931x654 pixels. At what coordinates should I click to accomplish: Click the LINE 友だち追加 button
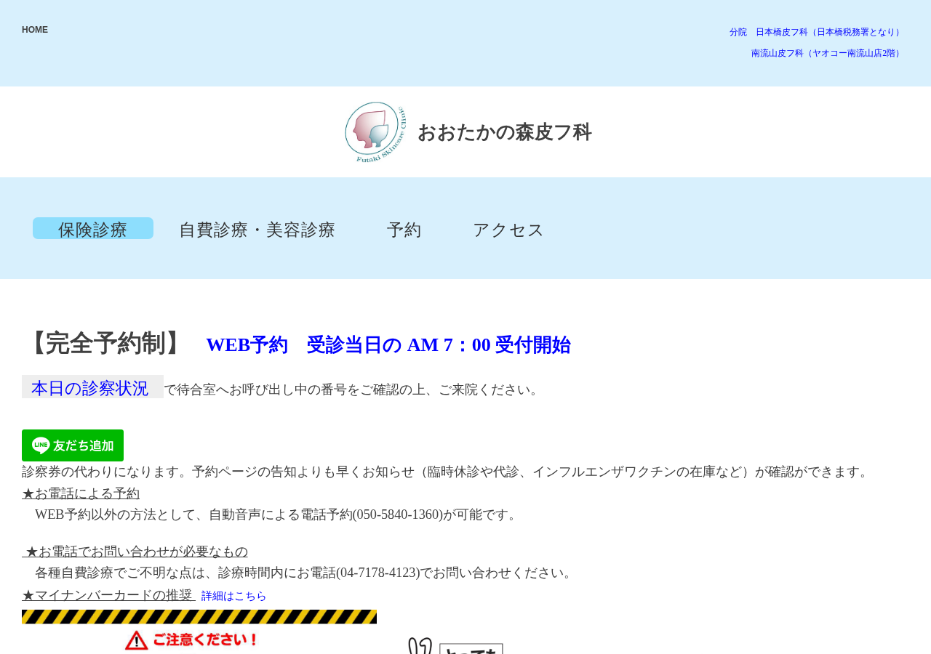pyautogui.click(x=73, y=445)
